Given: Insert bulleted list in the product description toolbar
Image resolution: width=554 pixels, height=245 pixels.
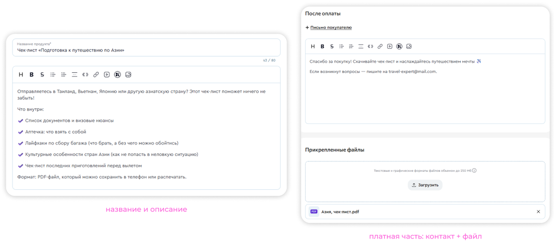Looking at the screenshot, I should pyautogui.click(x=53, y=75).
